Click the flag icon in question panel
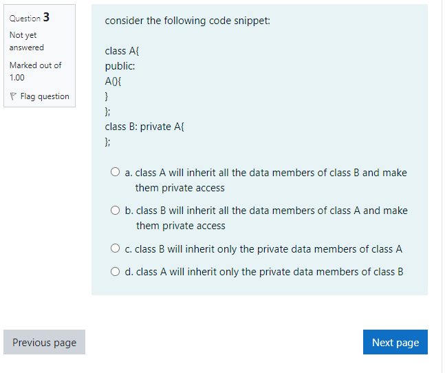This screenshot has width=445, height=373. 14,97
